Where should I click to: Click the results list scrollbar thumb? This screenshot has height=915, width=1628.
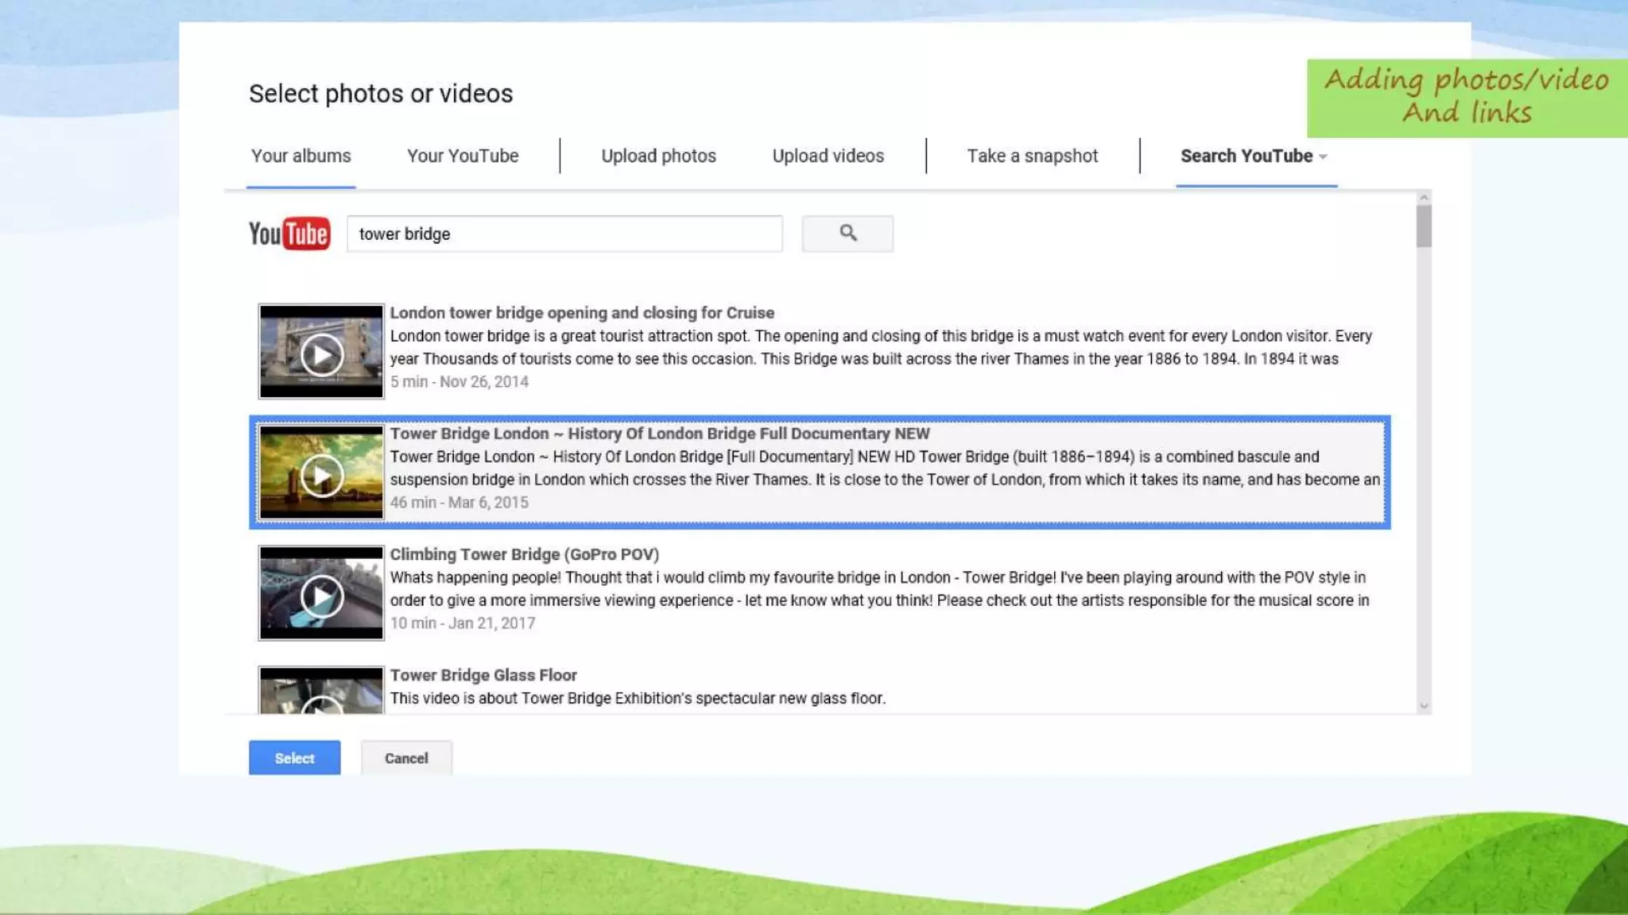click(x=1424, y=226)
